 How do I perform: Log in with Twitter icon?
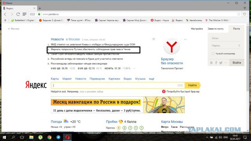tap(221, 63)
